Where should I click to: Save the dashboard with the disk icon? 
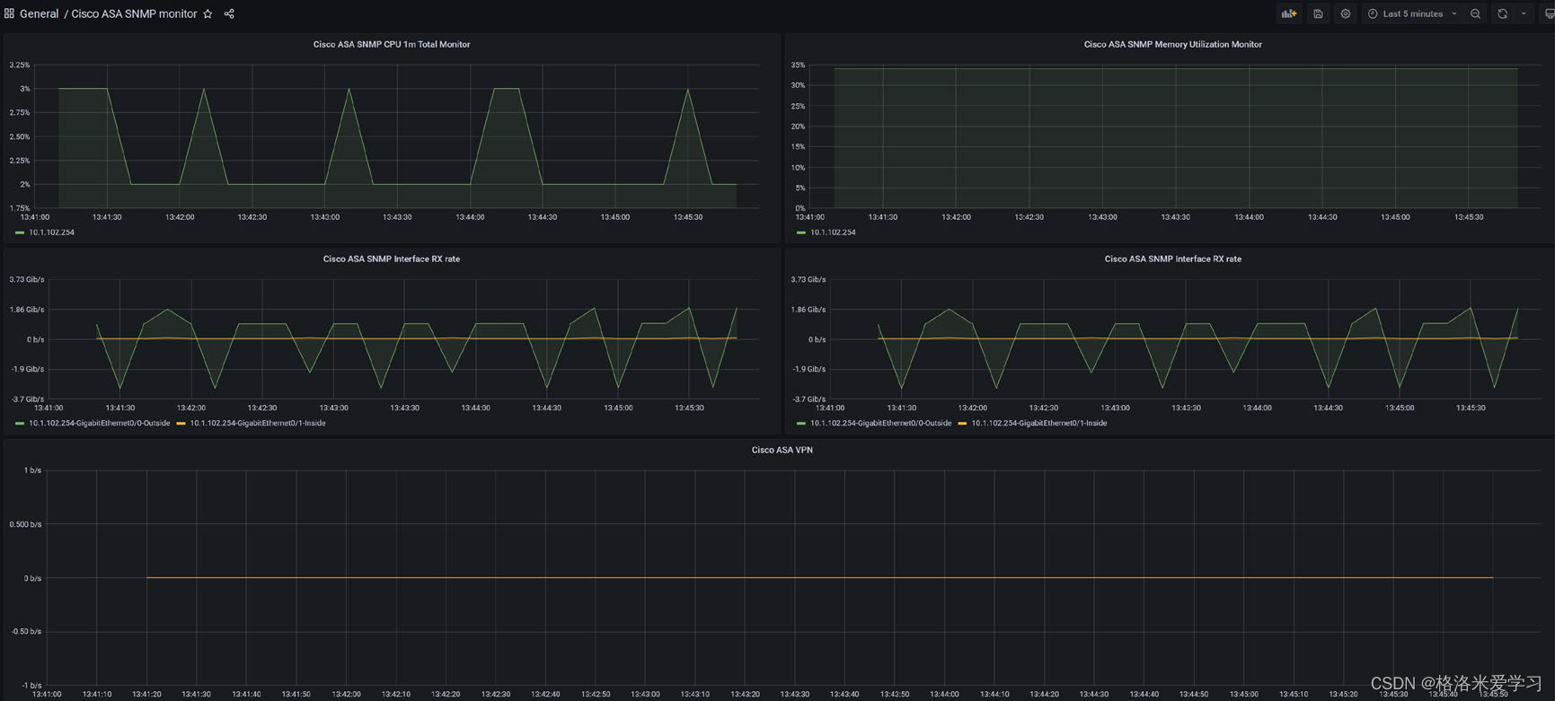point(1318,13)
